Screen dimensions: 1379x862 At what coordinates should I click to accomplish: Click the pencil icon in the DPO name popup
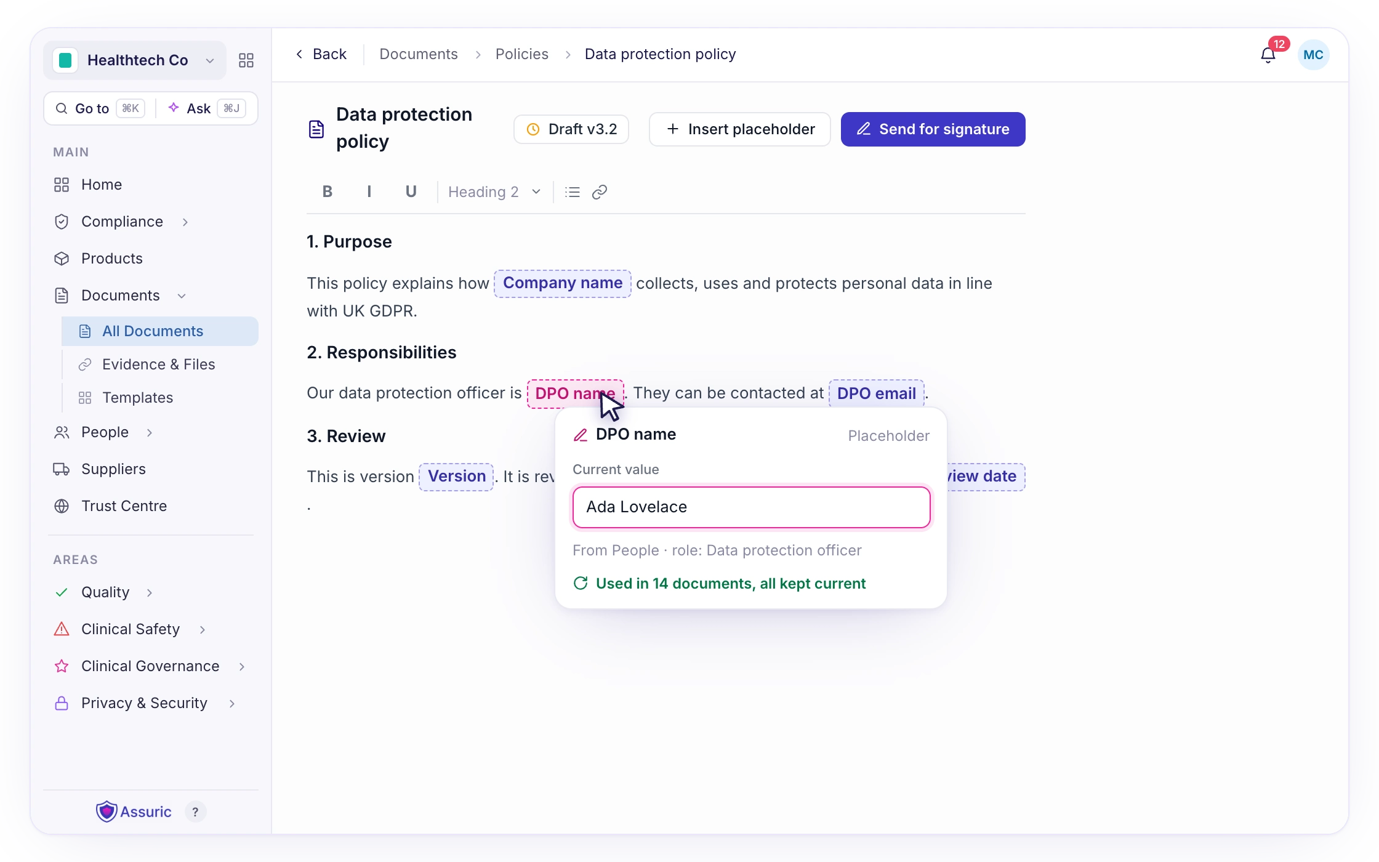(581, 435)
